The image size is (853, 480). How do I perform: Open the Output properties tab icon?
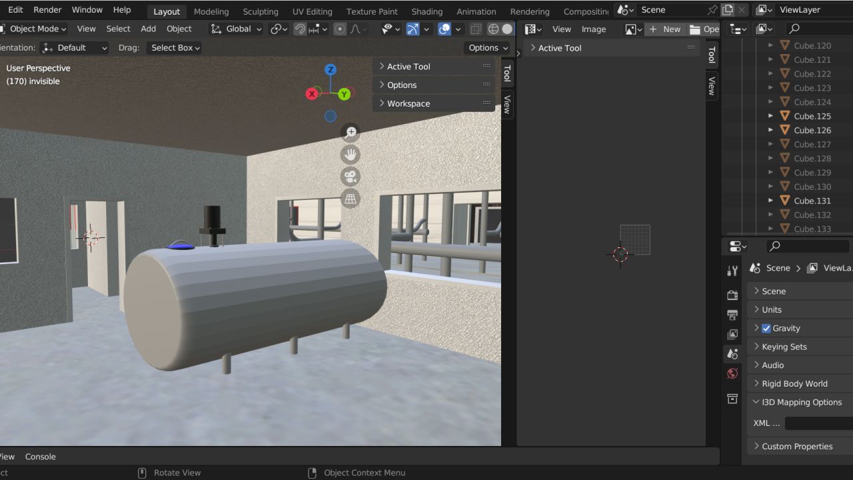tap(732, 315)
